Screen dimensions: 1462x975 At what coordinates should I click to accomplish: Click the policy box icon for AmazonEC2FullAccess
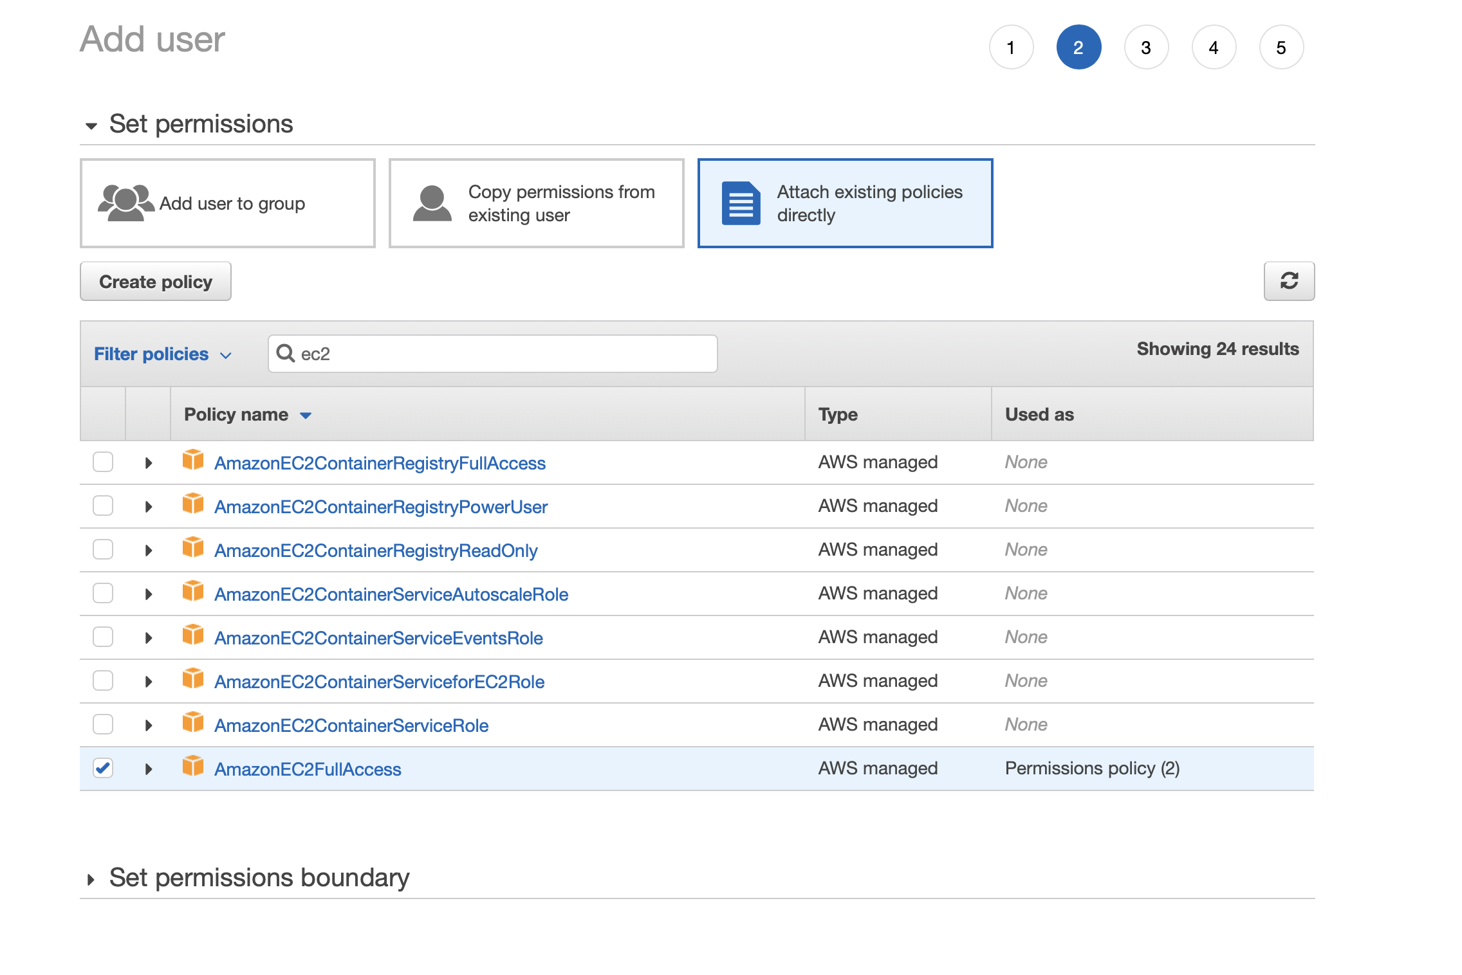point(193,766)
